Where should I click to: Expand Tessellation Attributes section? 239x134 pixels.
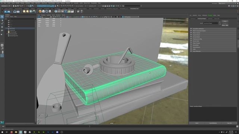tap(213, 29)
